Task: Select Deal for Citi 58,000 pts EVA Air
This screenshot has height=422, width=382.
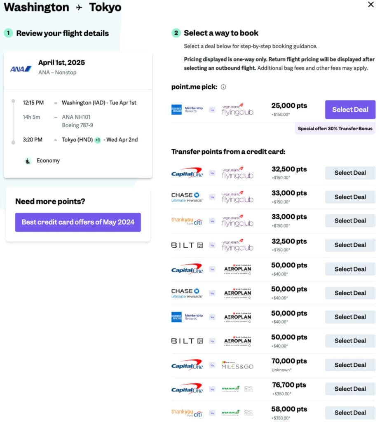Action: [x=350, y=413]
